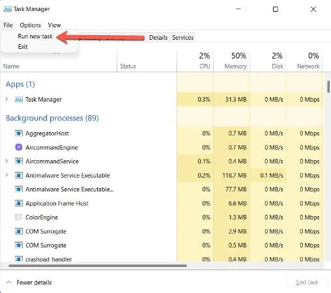Screen dimensions: 331x293
Task: Switch to the Services tab
Action: (182, 38)
